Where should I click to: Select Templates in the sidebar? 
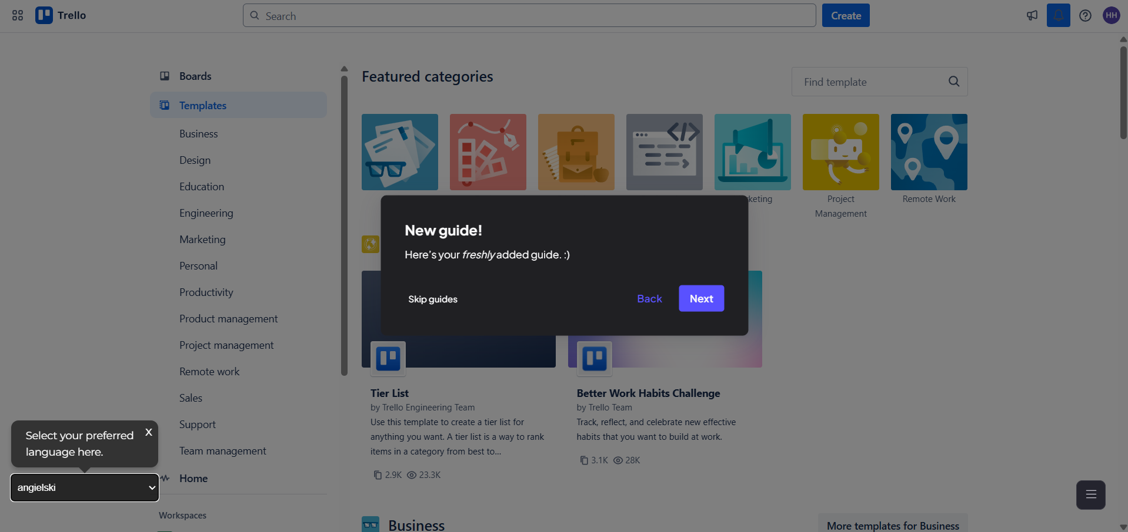(x=238, y=105)
